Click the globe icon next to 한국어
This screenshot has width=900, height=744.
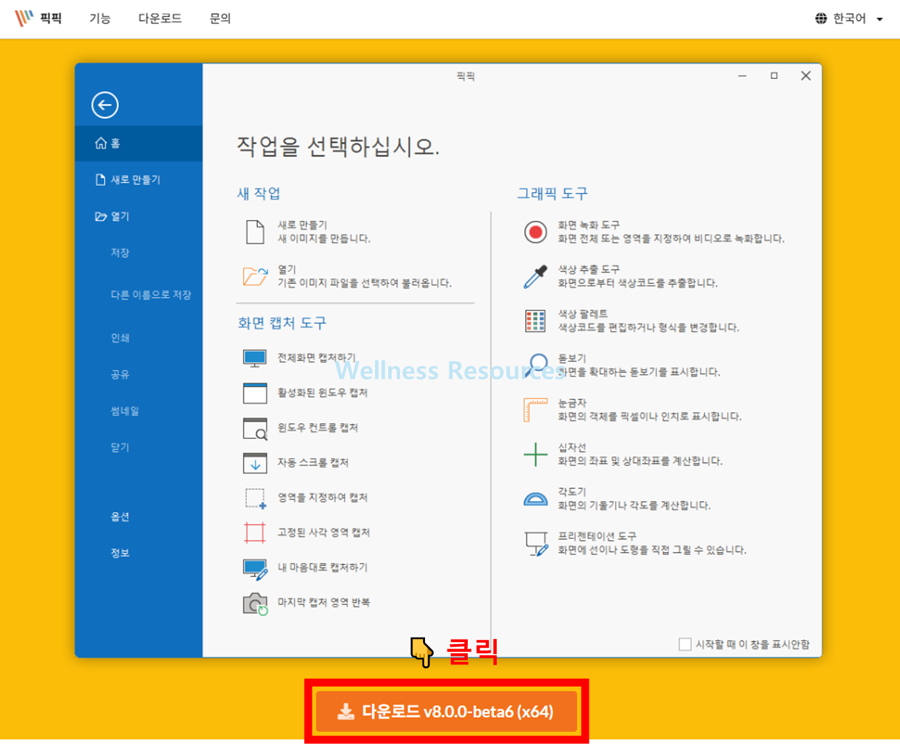tap(821, 18)
